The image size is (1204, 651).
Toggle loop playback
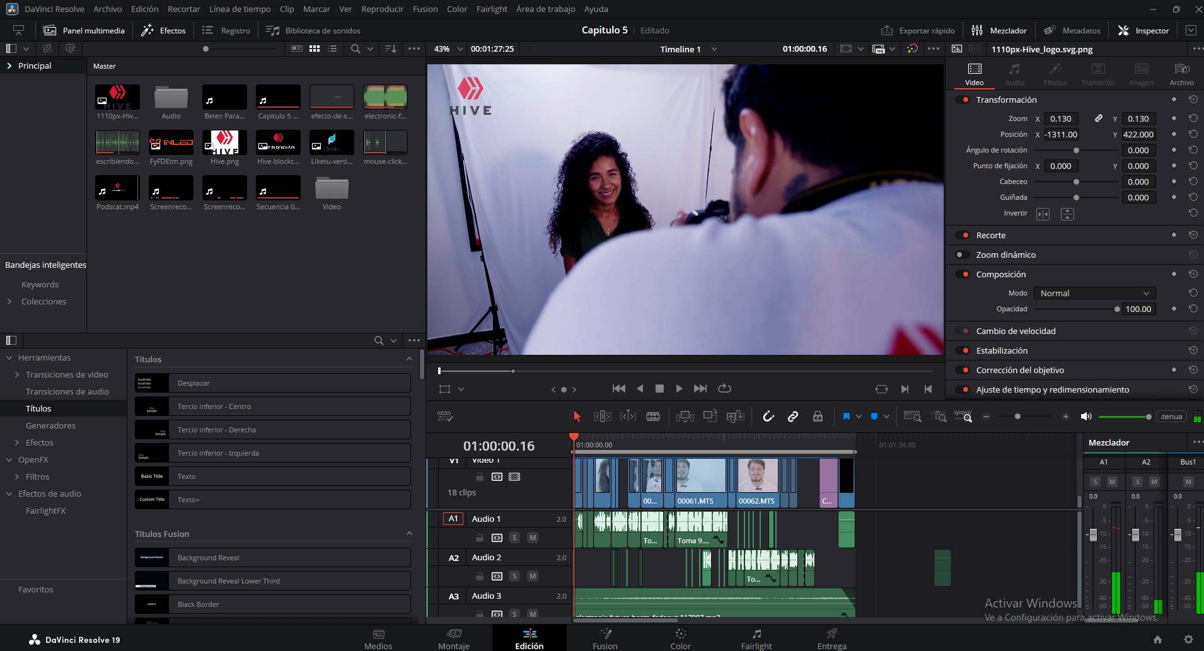click(x=724, y=389)
